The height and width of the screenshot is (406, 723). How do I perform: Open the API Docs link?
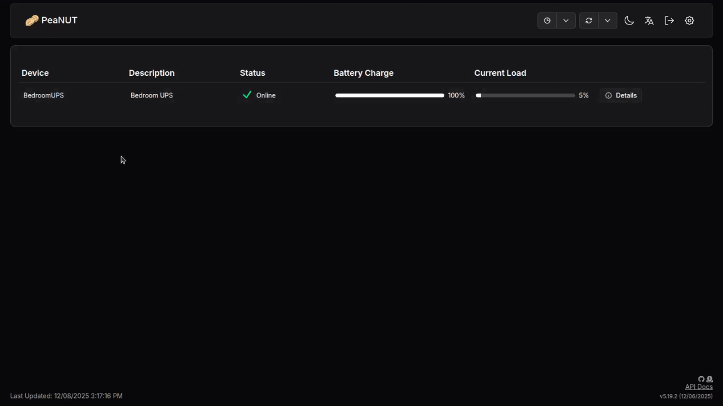pyautogui.click(x=698, y=387)
